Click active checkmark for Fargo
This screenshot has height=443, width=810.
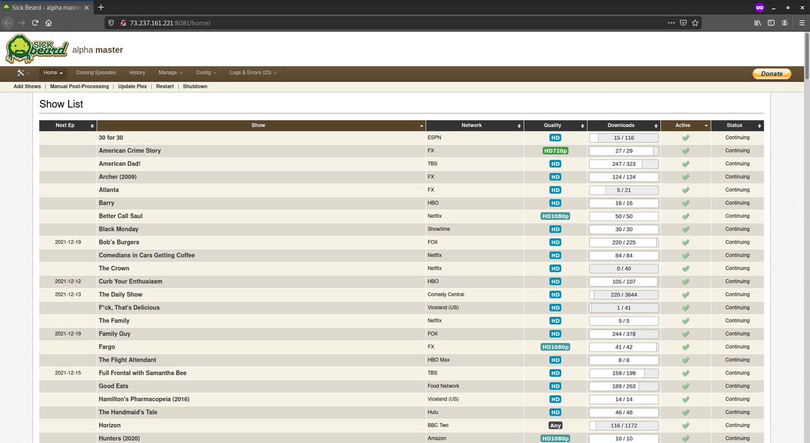[686, 347]
